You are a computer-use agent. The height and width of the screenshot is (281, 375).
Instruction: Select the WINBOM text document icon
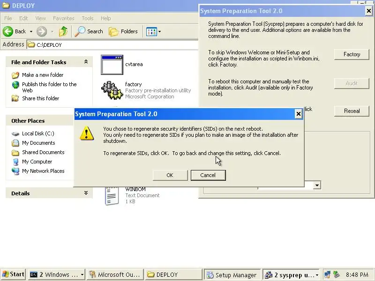click(x=112, y=196)
